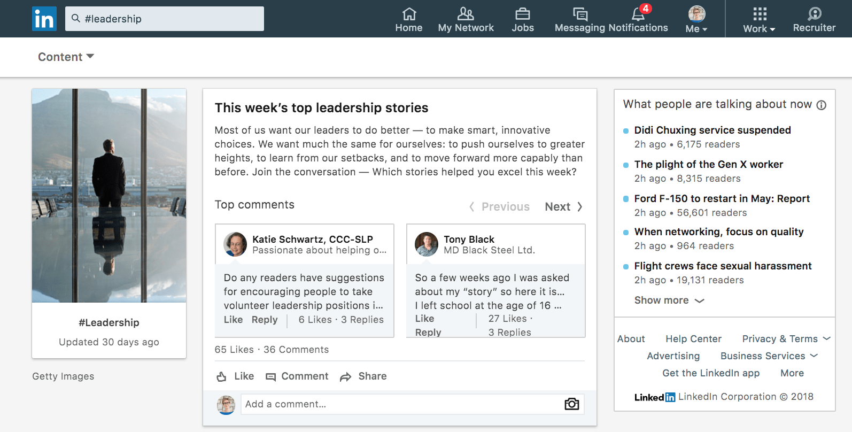Click 36 Comments count

296,350
